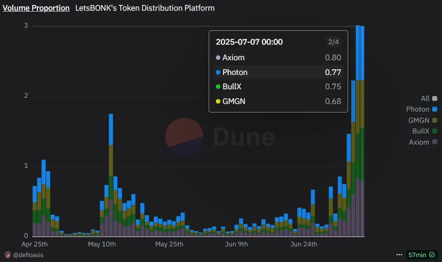
Task: Select the GMGN row in tooltip
Action: point(278,101)
